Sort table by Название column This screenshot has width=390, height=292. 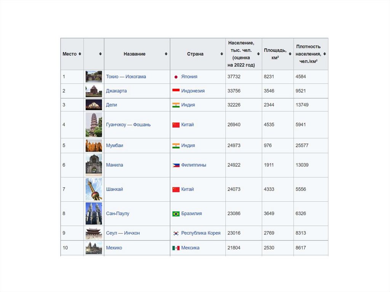point(166,54)
